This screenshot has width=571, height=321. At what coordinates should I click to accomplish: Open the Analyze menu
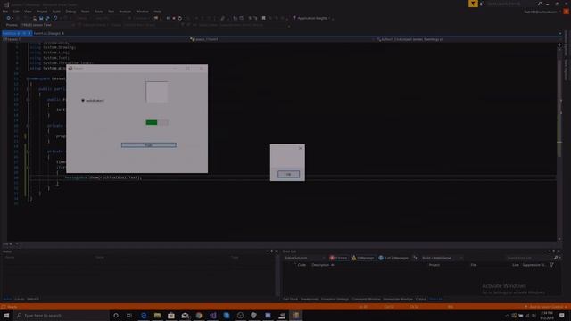coord(125,12)
